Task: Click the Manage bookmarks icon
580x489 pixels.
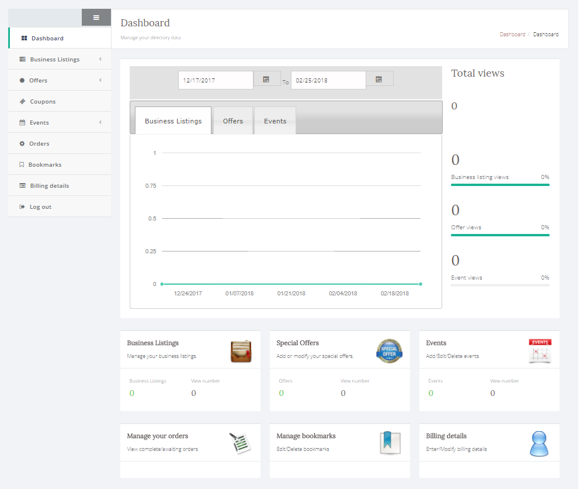Action: click(x=390, y=443)
